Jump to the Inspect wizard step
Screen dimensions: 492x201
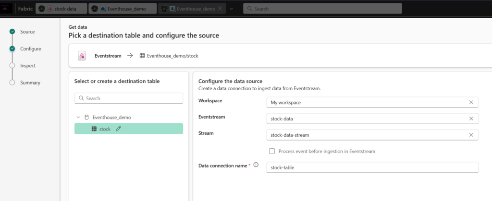[28, 66]
